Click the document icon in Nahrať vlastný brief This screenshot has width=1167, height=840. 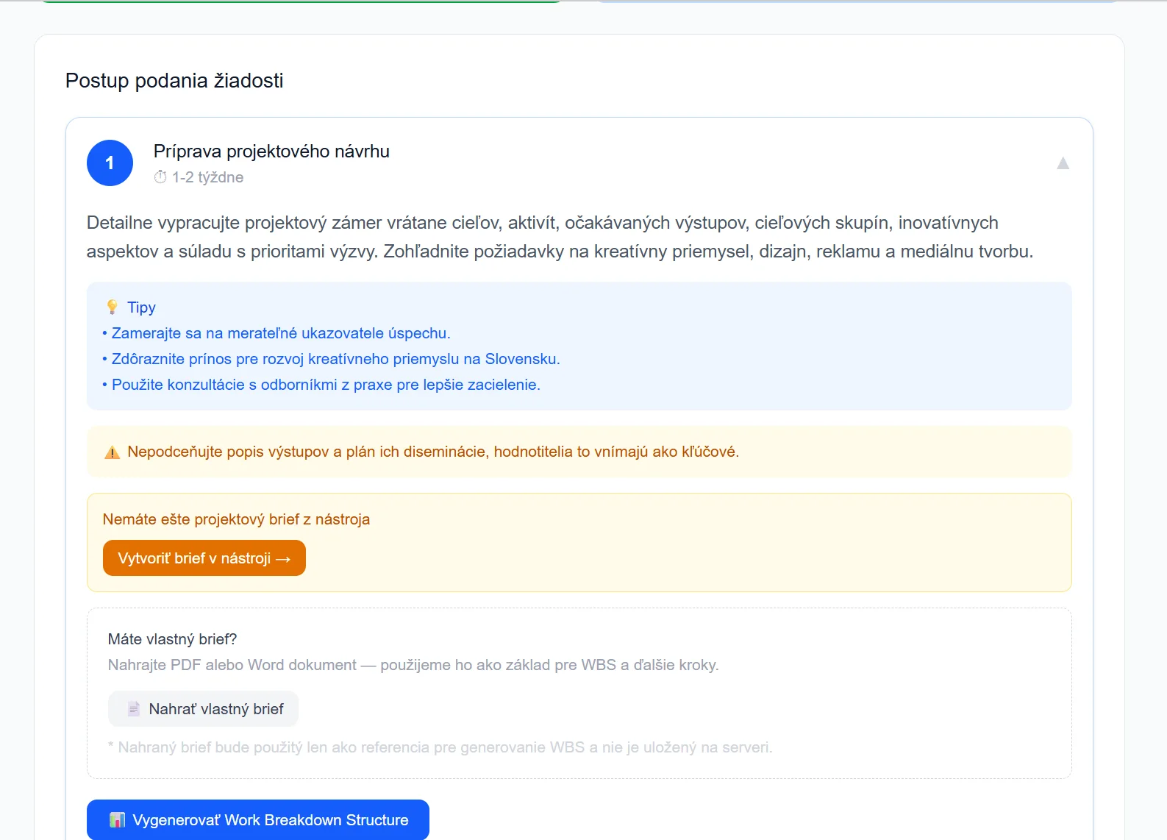click(x=134, y=709)
